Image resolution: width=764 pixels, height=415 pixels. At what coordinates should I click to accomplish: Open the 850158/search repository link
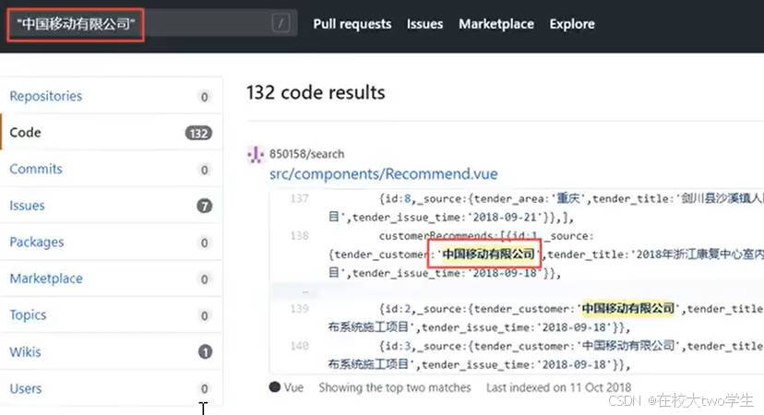[x=307, y=154]
